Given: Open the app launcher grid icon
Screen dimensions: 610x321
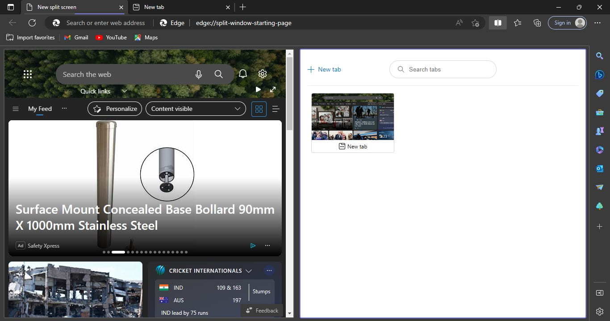Looking at the screenshot, I should tap(28, 74).
